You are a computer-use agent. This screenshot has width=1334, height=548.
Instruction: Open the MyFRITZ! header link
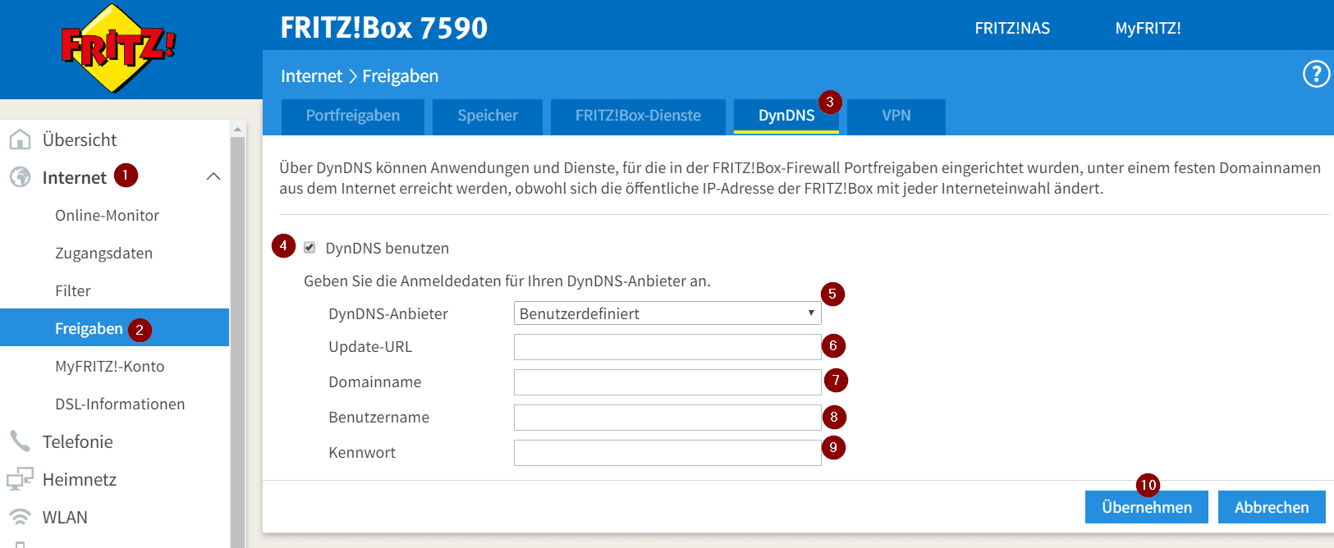tap(1148, 29)
